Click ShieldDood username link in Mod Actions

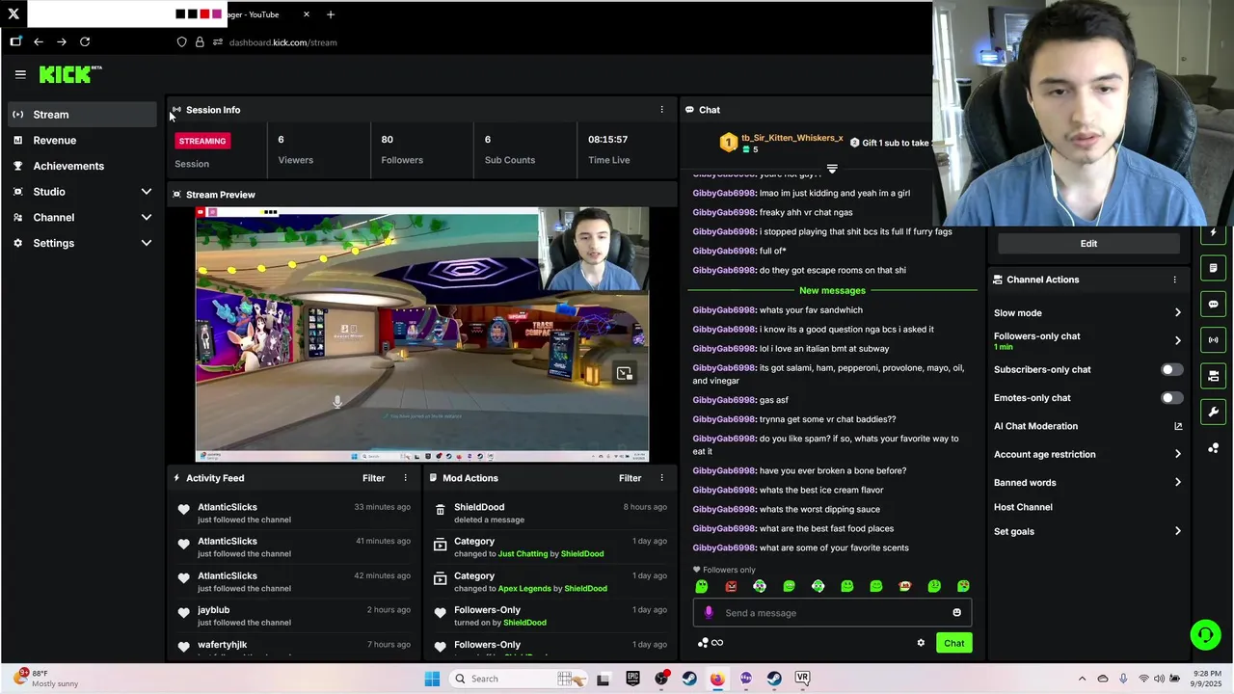pos(479,507)
